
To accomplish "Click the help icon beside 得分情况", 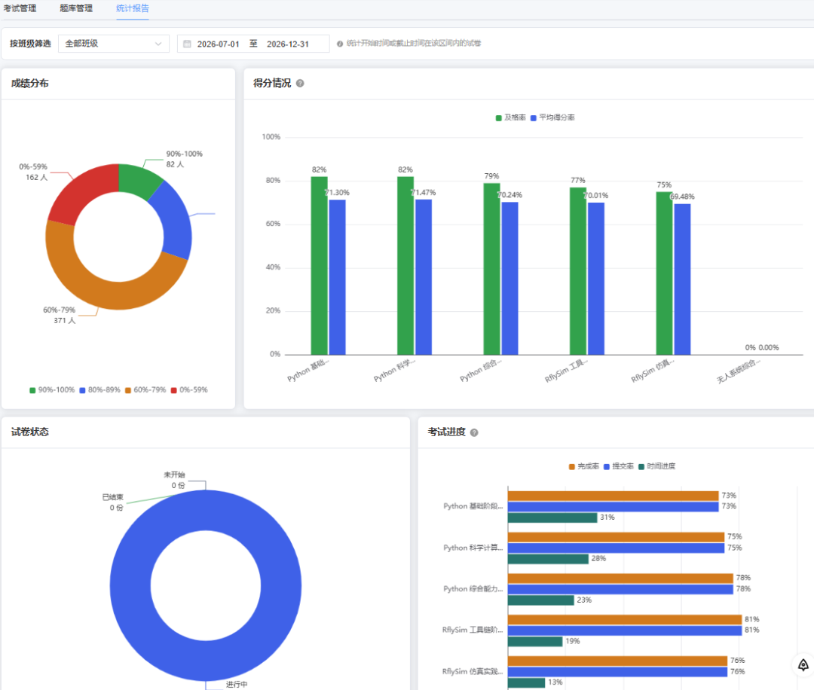I will [x=300, y=83].
